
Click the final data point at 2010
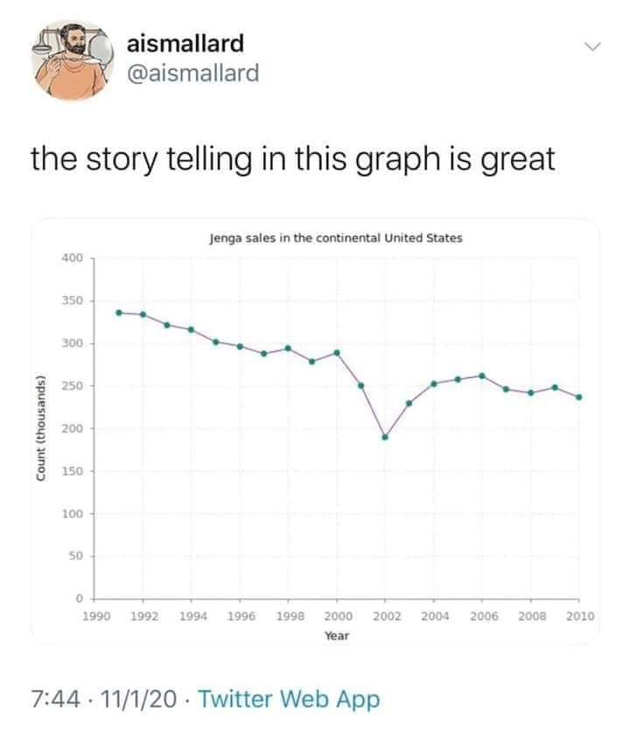point(579,398)
